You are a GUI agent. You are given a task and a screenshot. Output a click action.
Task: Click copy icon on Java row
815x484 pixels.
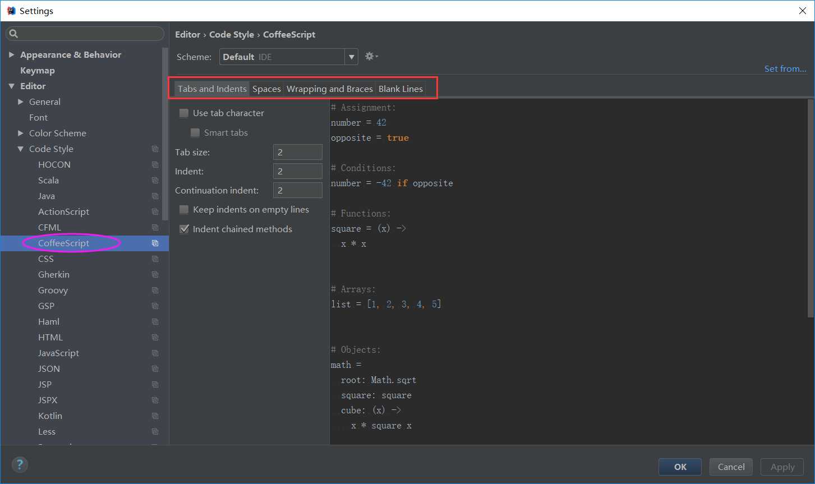pyautogui.click(x=155, y=196)
